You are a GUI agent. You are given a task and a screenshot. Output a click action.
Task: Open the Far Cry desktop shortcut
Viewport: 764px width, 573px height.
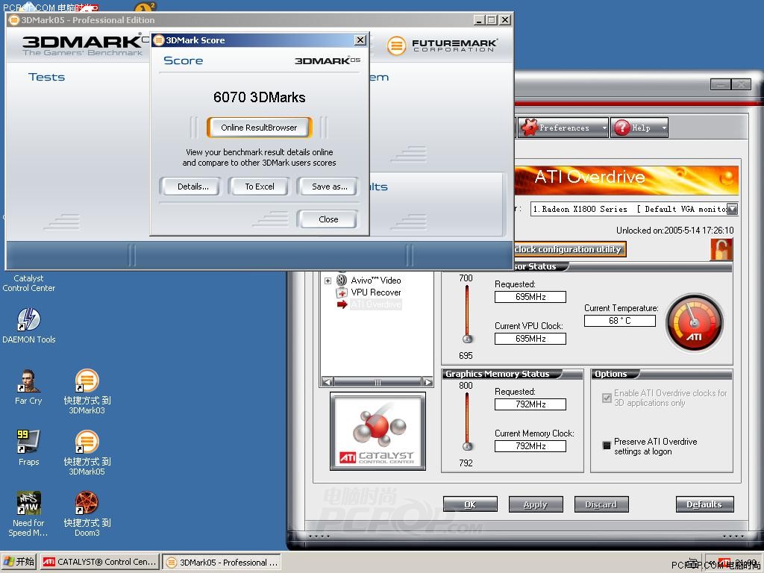click(28, 381)
